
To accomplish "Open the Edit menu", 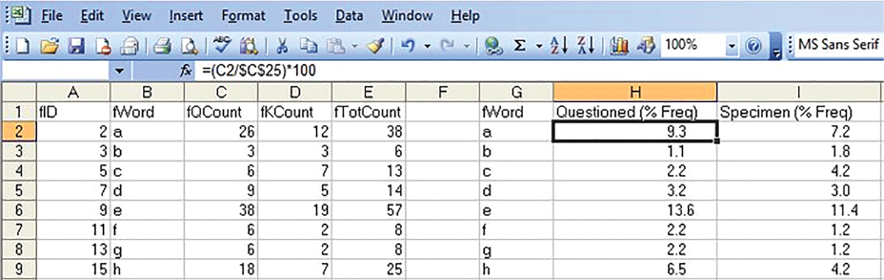I will coord(91,15).
